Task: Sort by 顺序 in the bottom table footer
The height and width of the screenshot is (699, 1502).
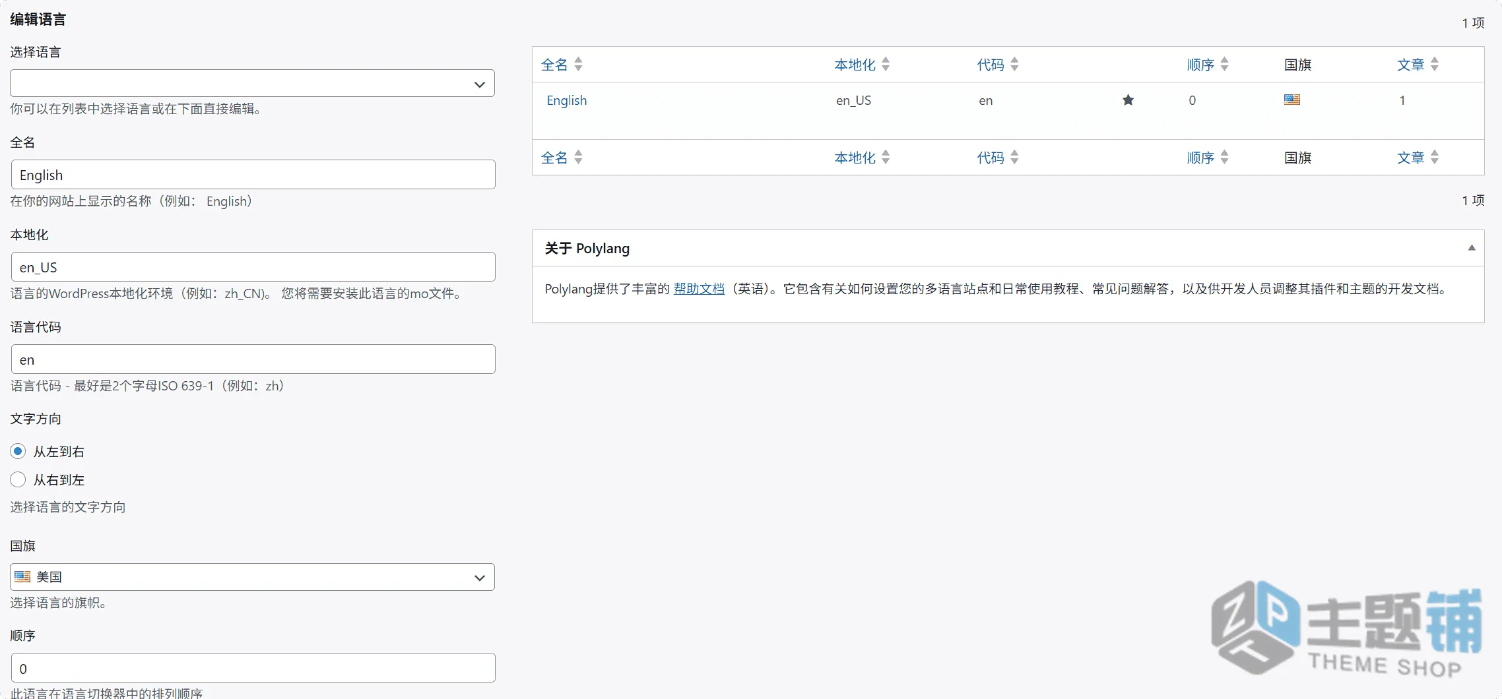Action: pyautogui.click(x=1208, y=158)
